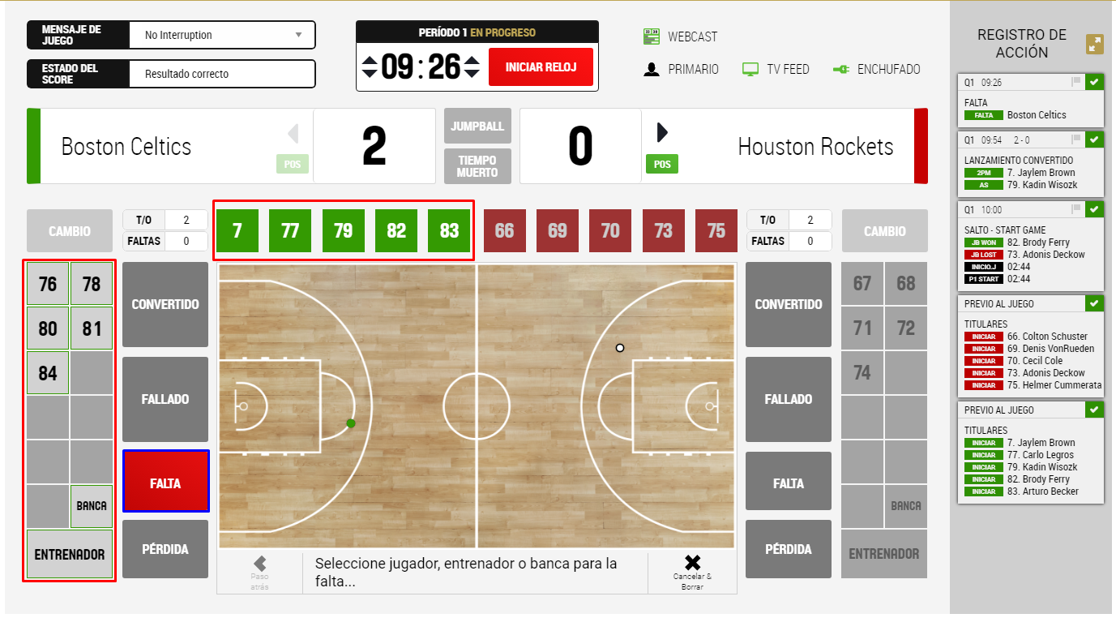Expand the Registro de Acción panel icon
The width and height of the screenshot is (1116, 618).
click(x=1095, y=45)
